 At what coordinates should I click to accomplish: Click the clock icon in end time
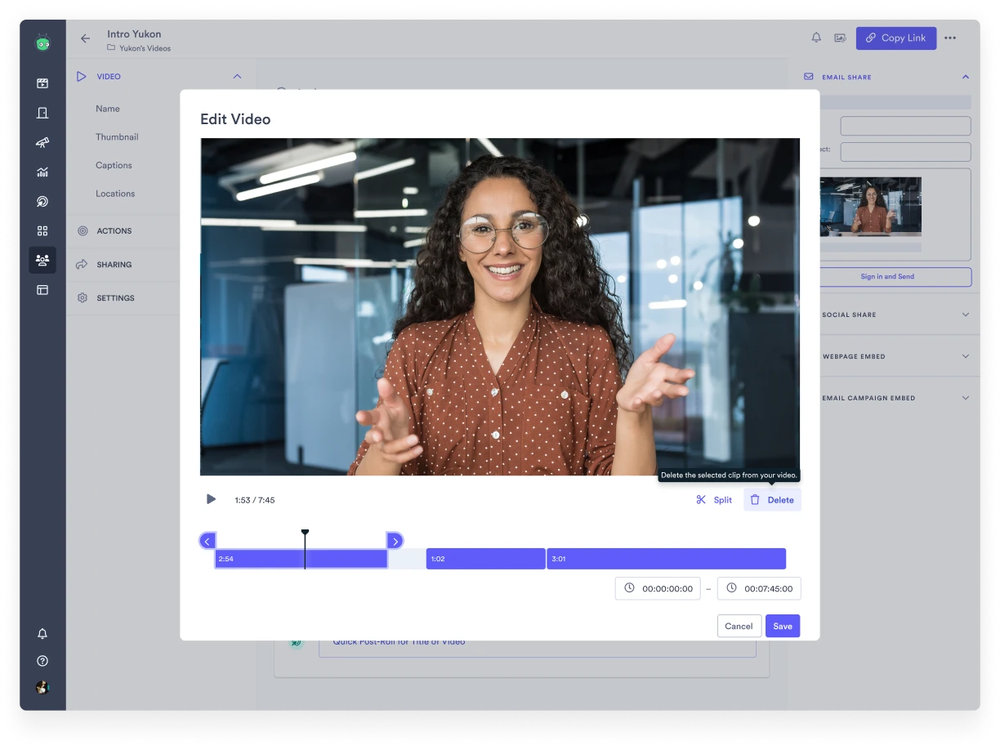pos(731,588)
